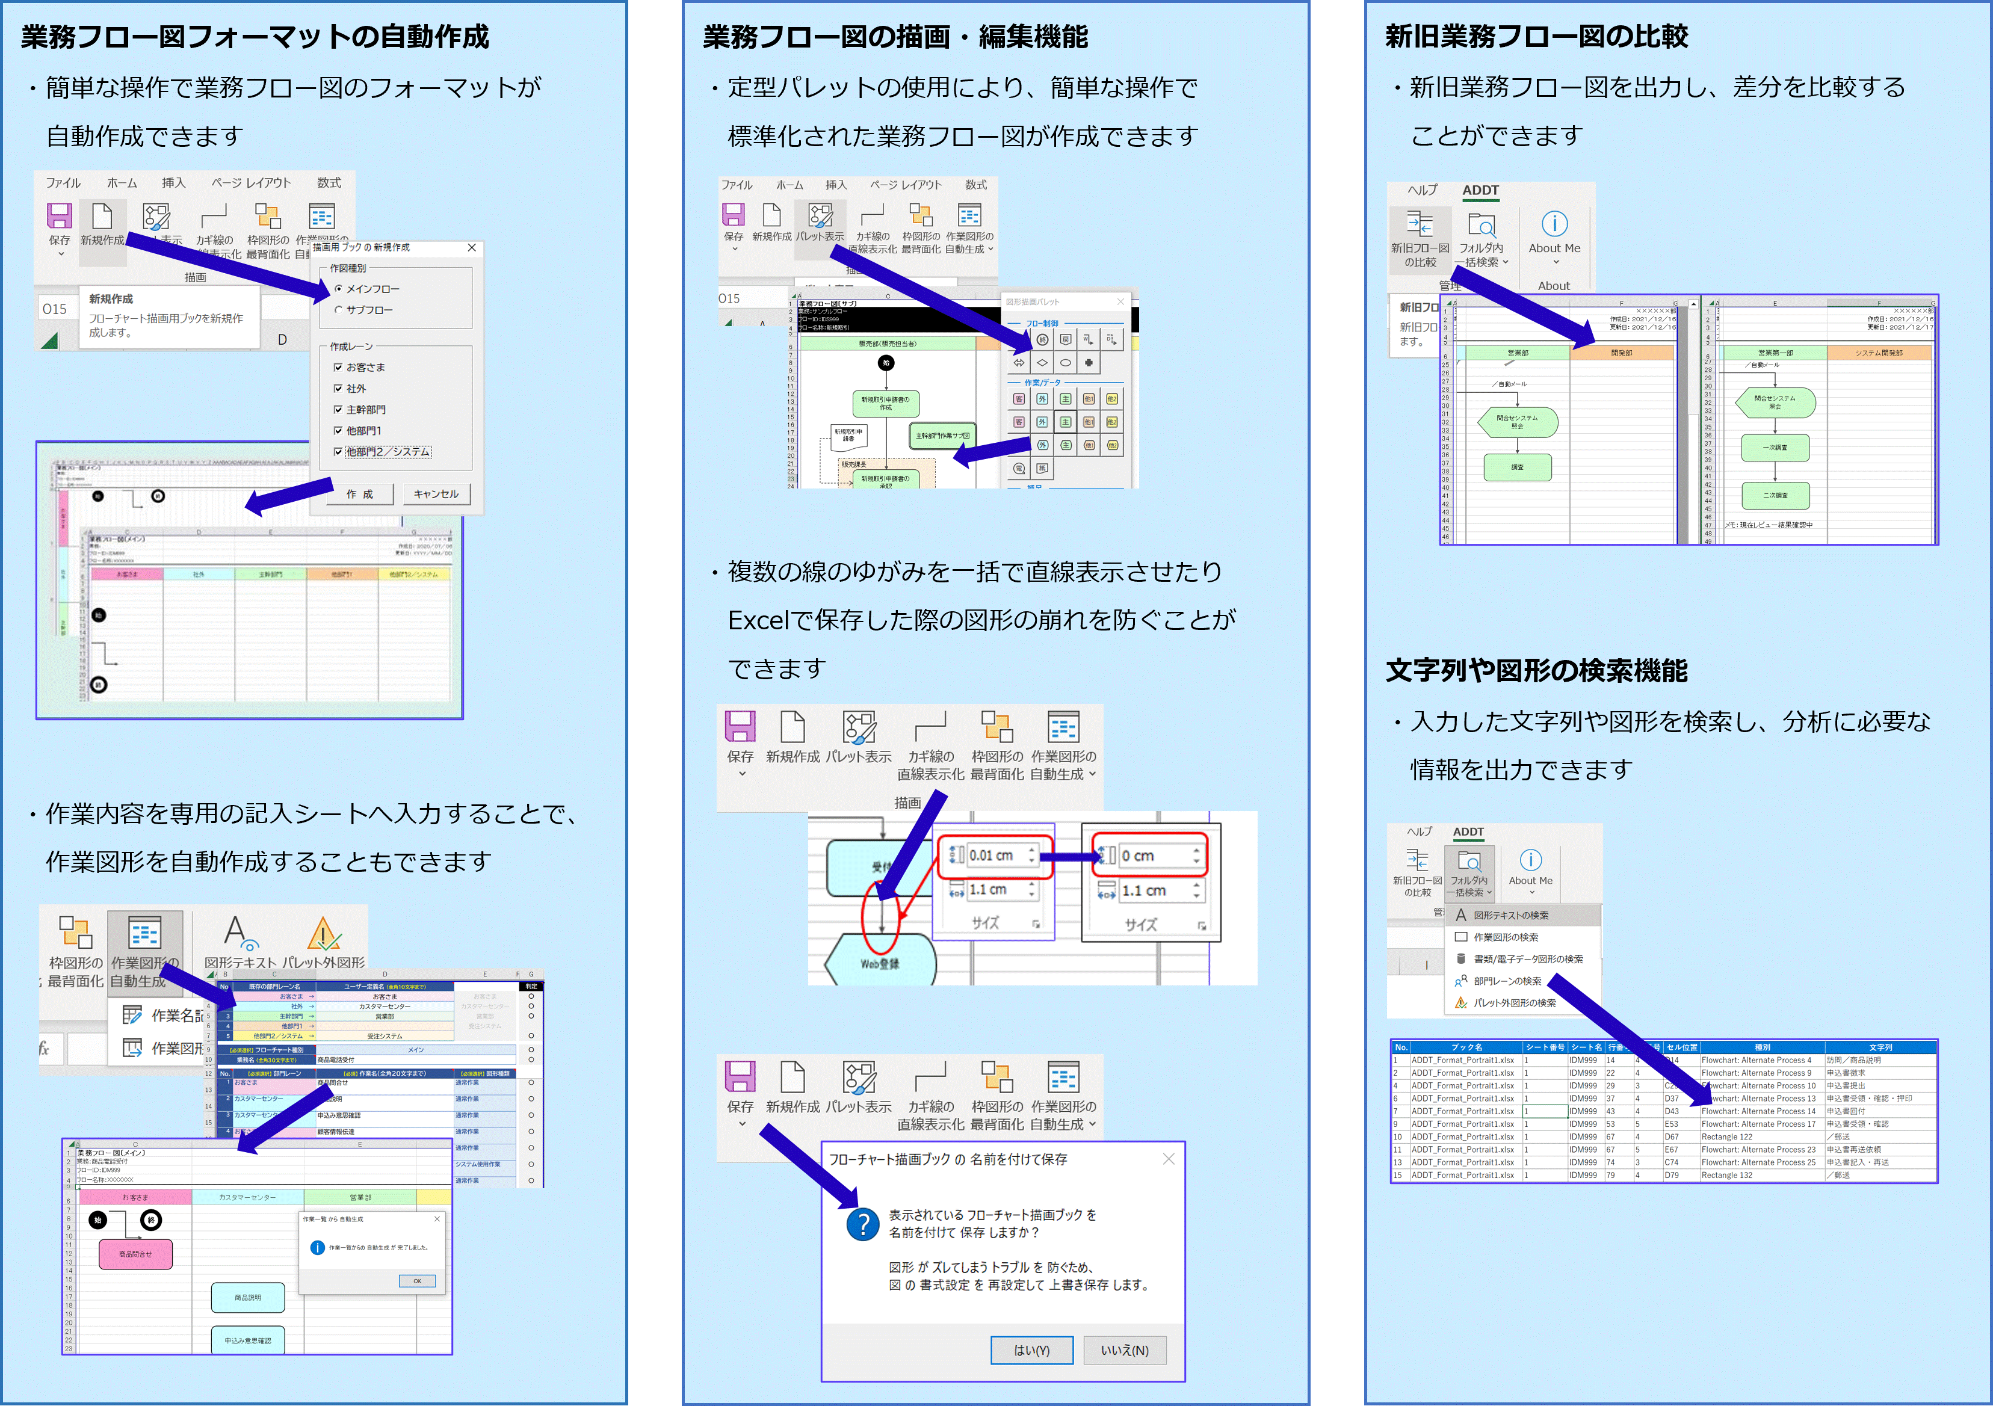Choose 書類/電子データ図形の検索 menu item

coord(1522,959)
